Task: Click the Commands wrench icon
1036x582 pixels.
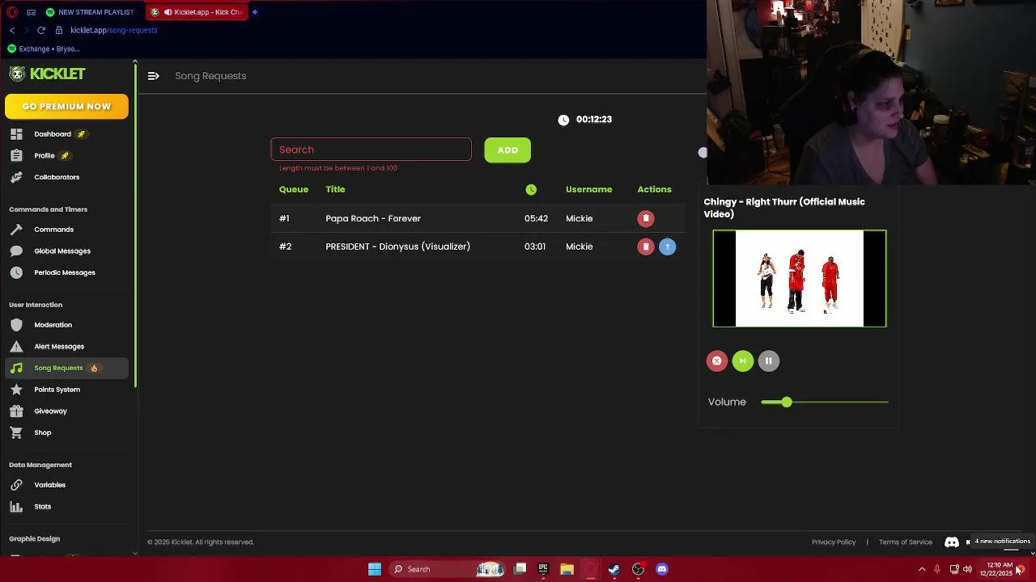Action: (x=16, y=230)
